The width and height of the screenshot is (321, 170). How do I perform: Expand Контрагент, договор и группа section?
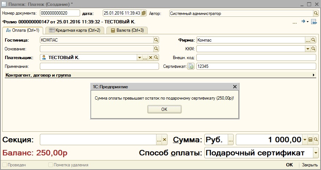click(314, 75)
